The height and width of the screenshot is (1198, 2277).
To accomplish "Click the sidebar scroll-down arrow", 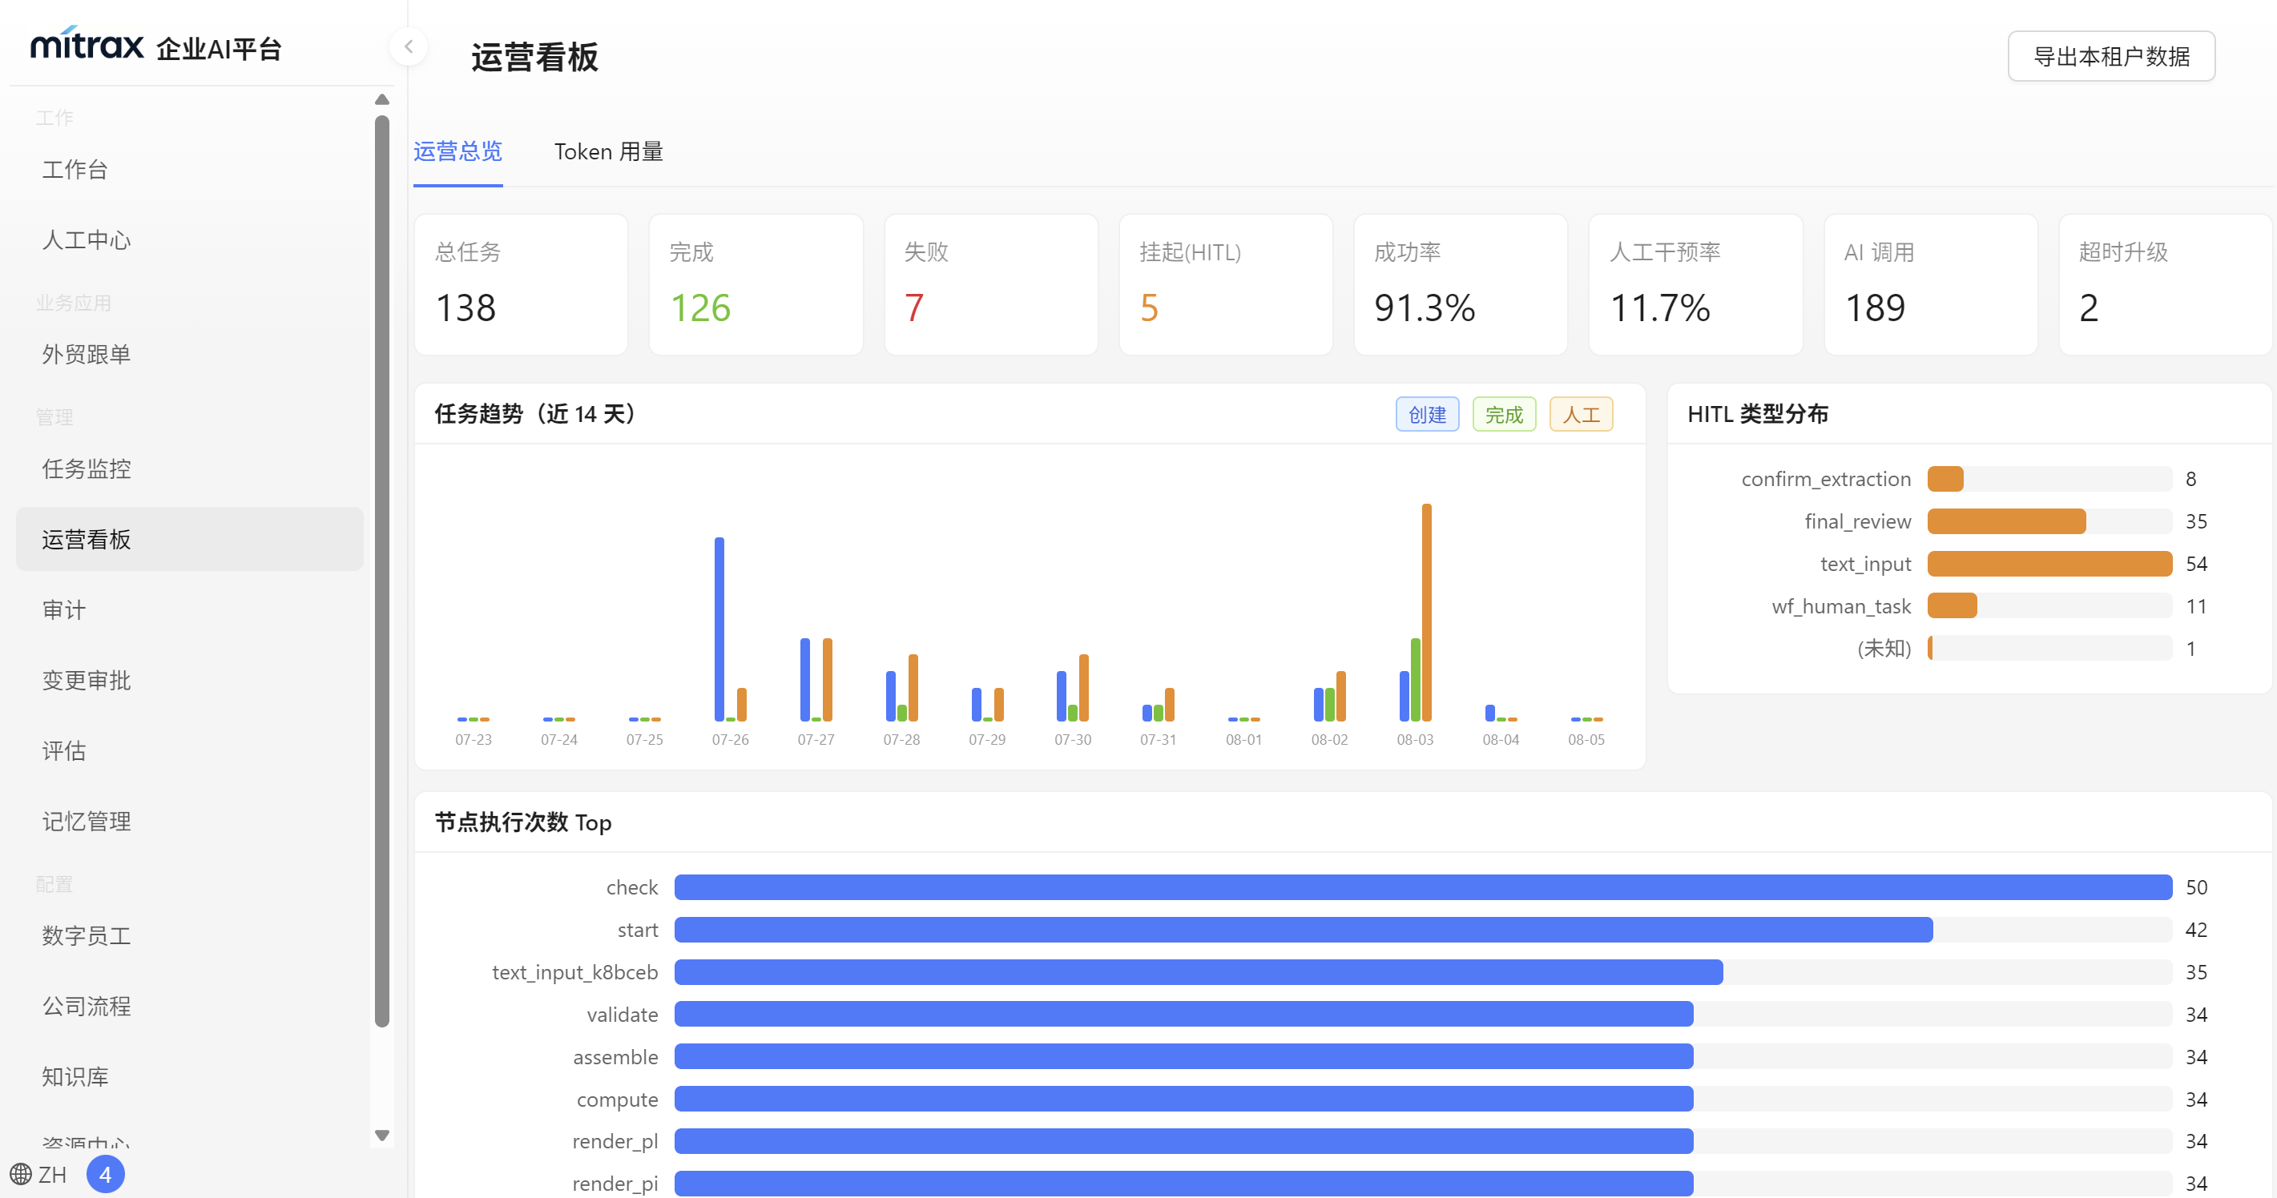I will (382, 1136).
